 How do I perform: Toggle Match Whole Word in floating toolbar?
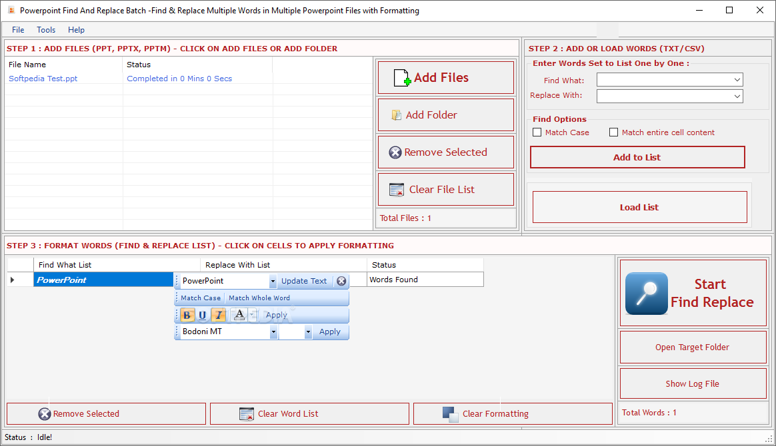259,298
